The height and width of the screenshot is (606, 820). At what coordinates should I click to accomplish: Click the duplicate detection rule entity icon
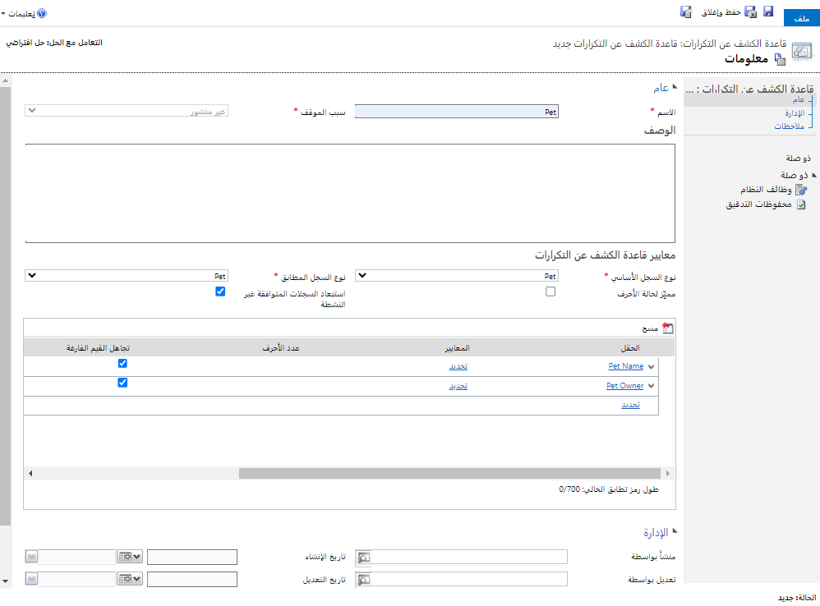(802, 52)
